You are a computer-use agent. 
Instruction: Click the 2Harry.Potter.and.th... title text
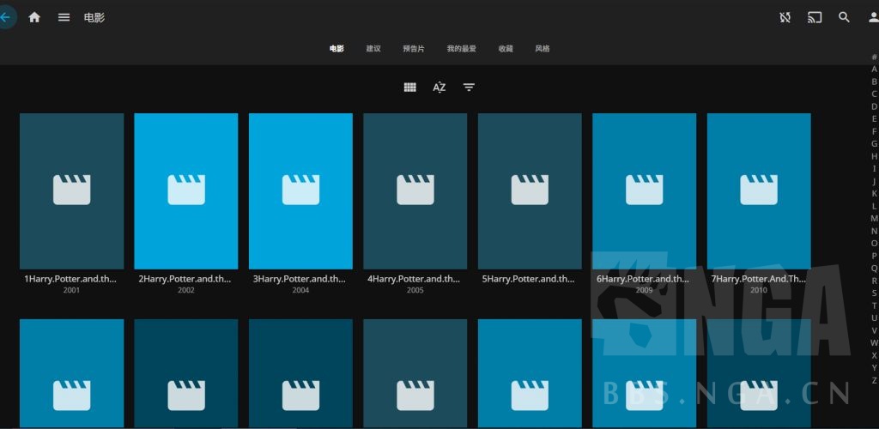click(185, 279)
